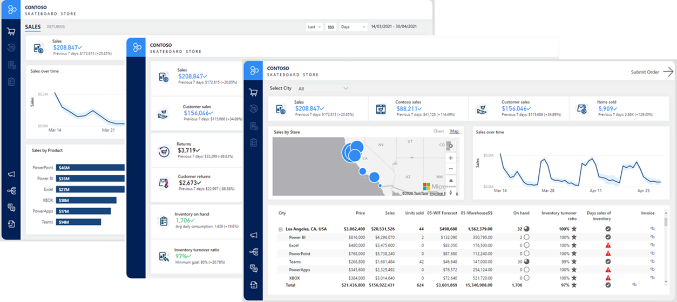Click the Returns cart icon in the middle window
The width and height of the screenshot is (677, 302).
(x=164, y=152)
